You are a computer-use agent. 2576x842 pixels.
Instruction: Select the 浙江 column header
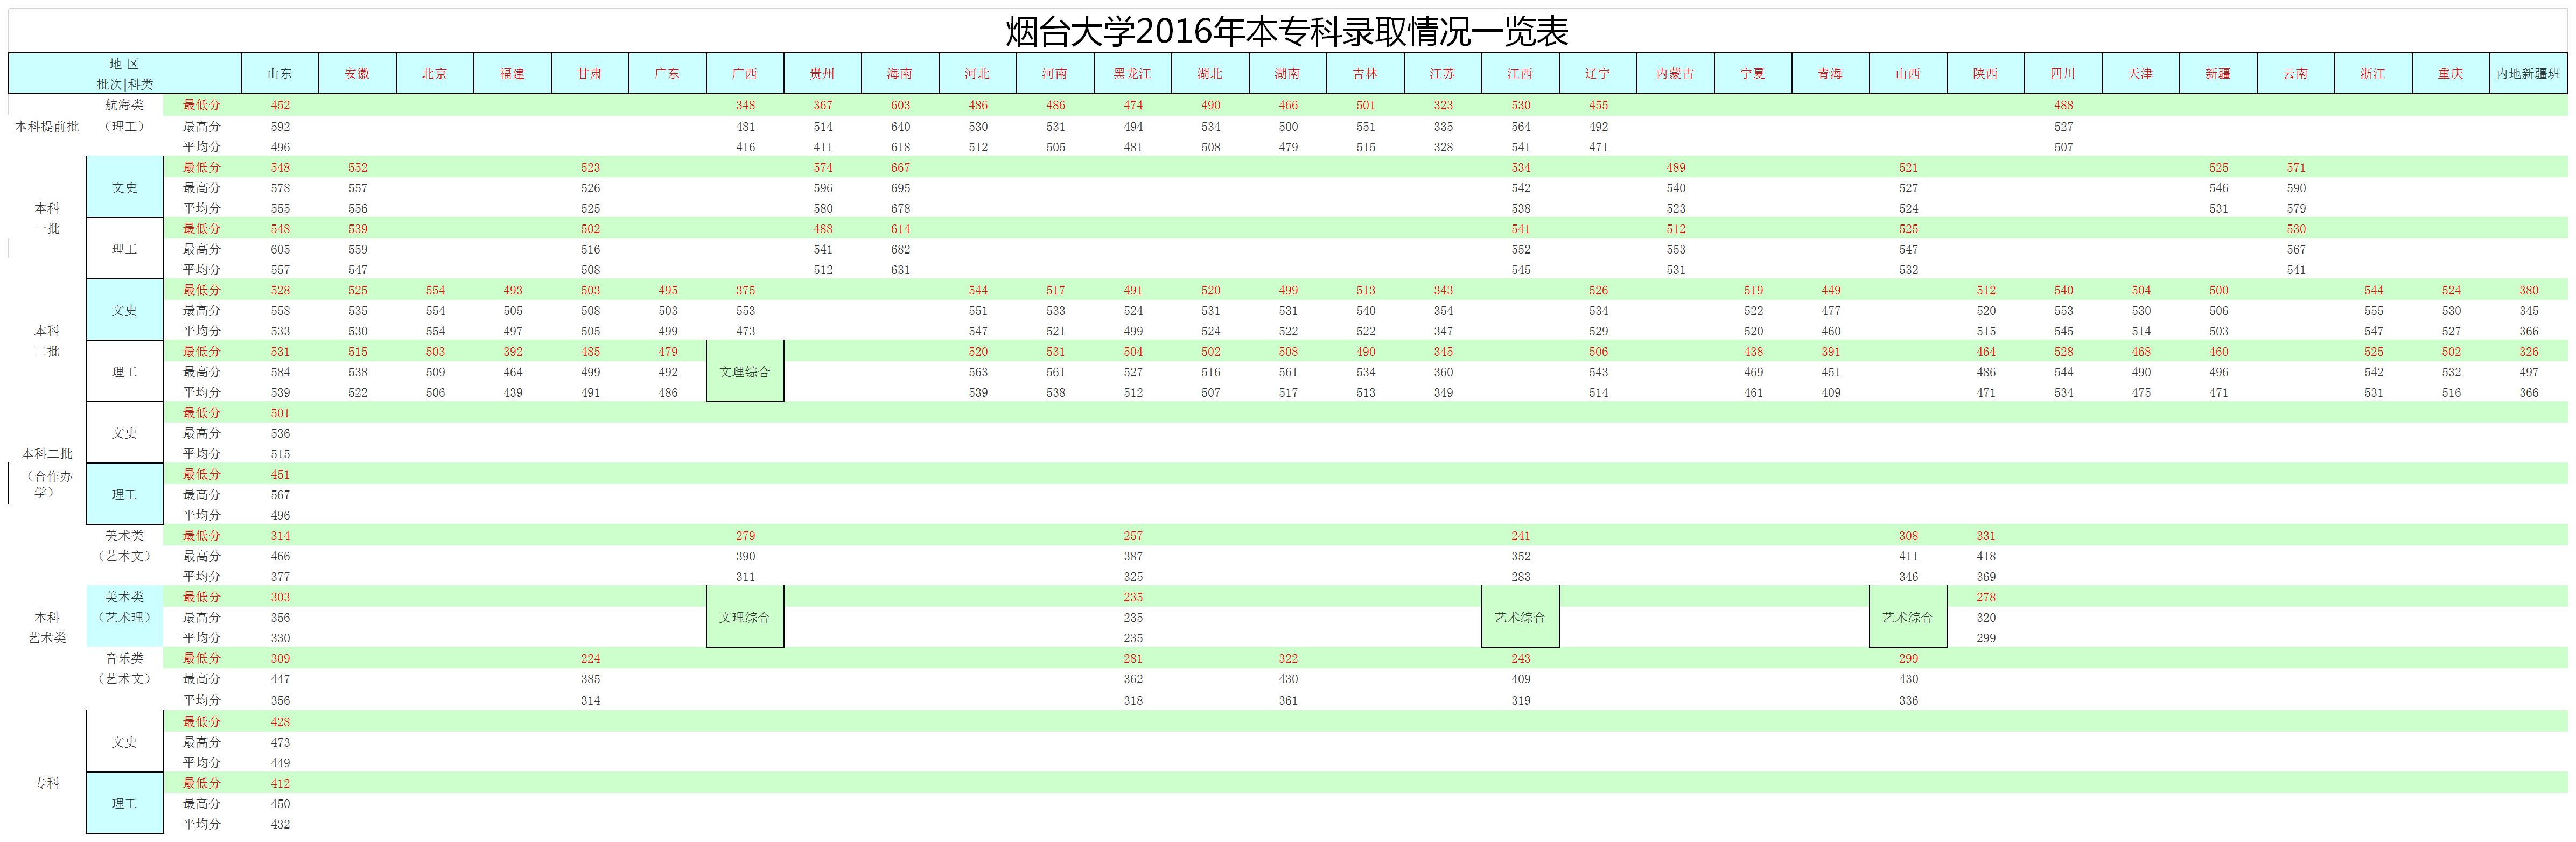[x=2373, y=74]
